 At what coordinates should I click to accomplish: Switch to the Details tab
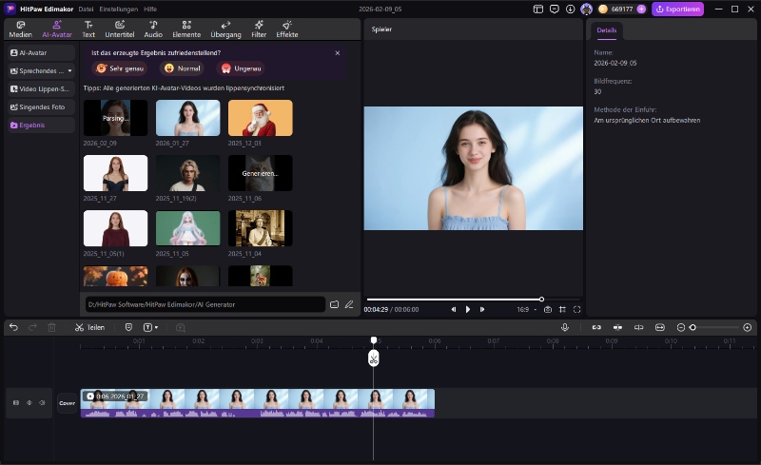point(607,30)
